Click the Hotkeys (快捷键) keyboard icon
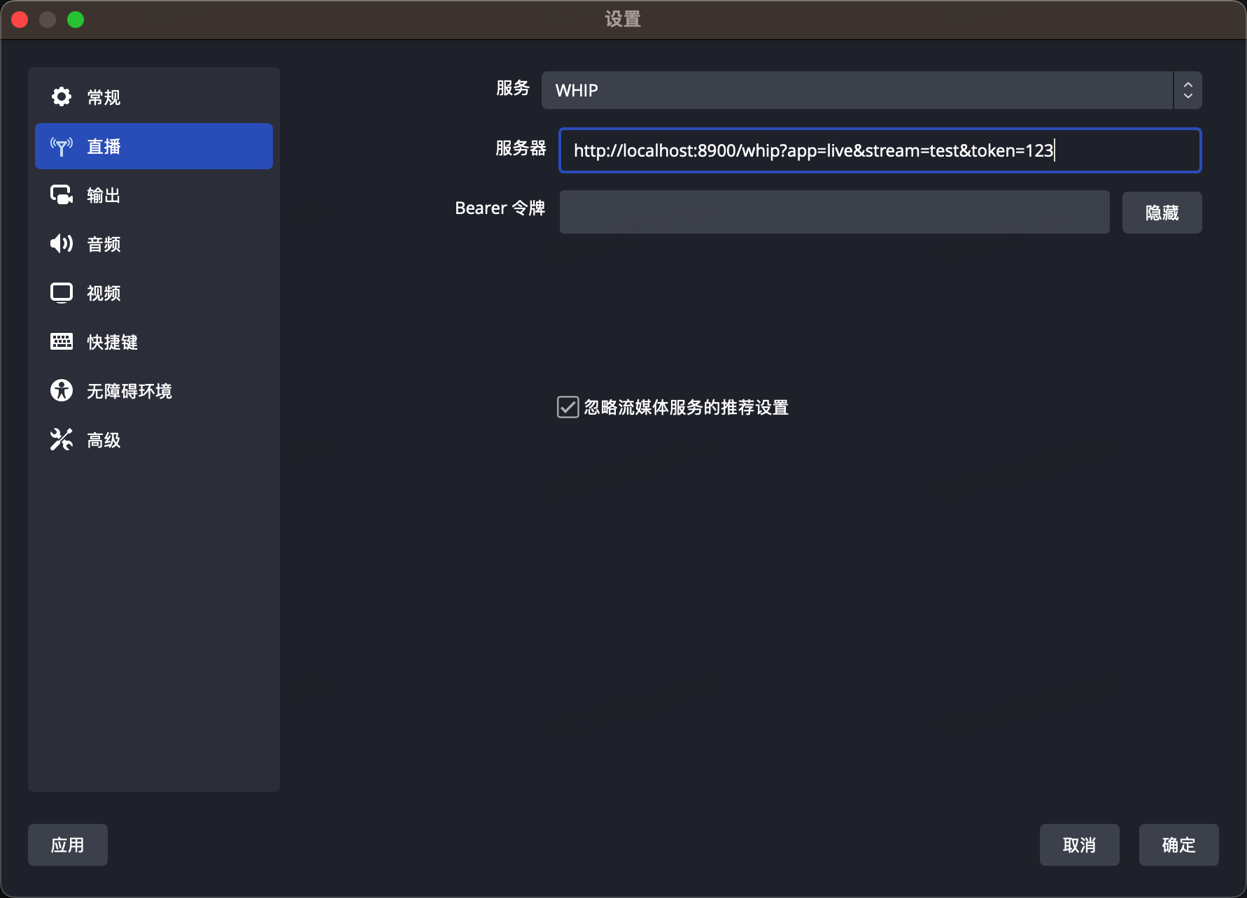The width and height of the screenshot is (1247, 898). 62,342
